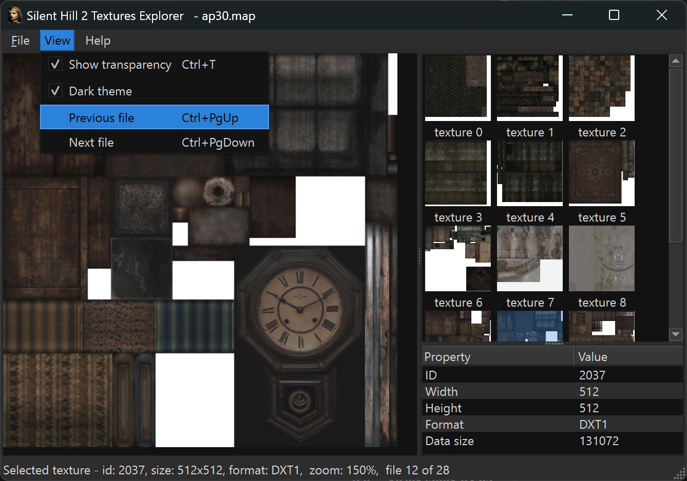687x481 pixels.
Task: Select texture 5 carpet thumbnail
Action: click(x=602, y=173)
